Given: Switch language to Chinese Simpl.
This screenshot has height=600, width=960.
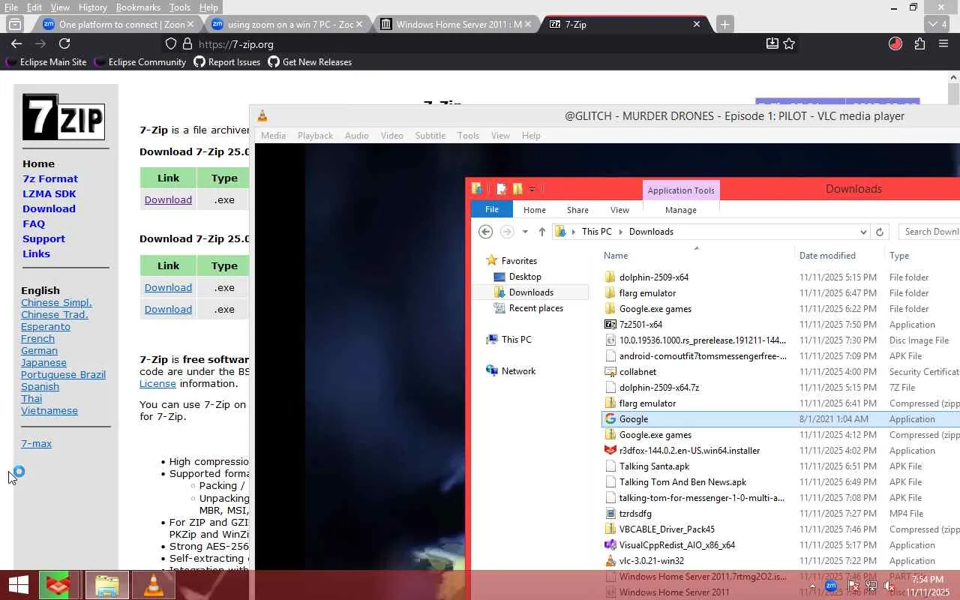Looking at the screenshot, I should (x=56, y=302).
